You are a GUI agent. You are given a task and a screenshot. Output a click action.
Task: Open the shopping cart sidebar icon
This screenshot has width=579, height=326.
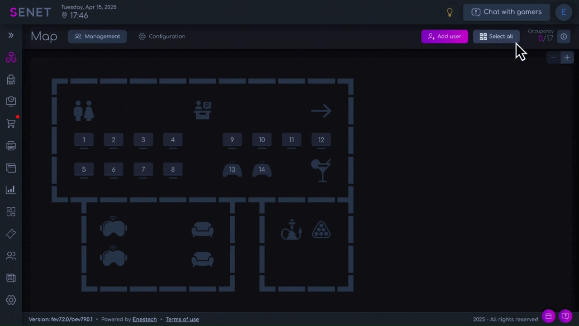[11, 123]
